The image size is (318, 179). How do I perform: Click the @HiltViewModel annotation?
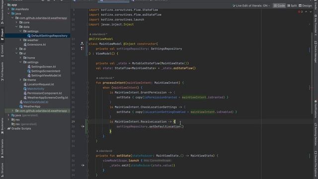coord(101,39)
